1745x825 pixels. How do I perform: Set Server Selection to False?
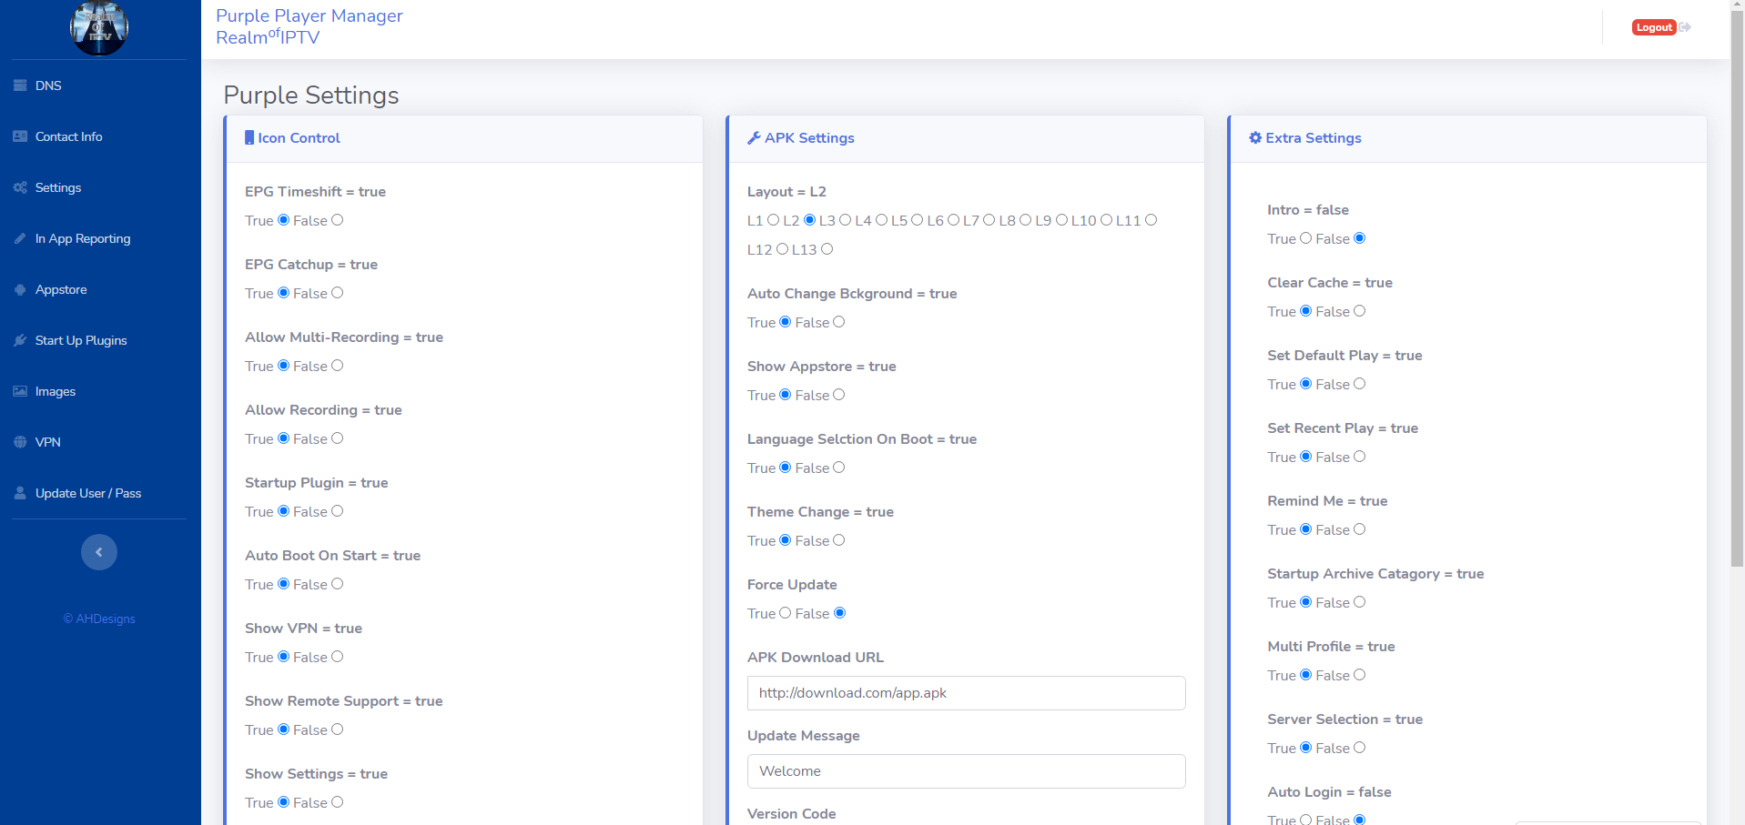1360,748
